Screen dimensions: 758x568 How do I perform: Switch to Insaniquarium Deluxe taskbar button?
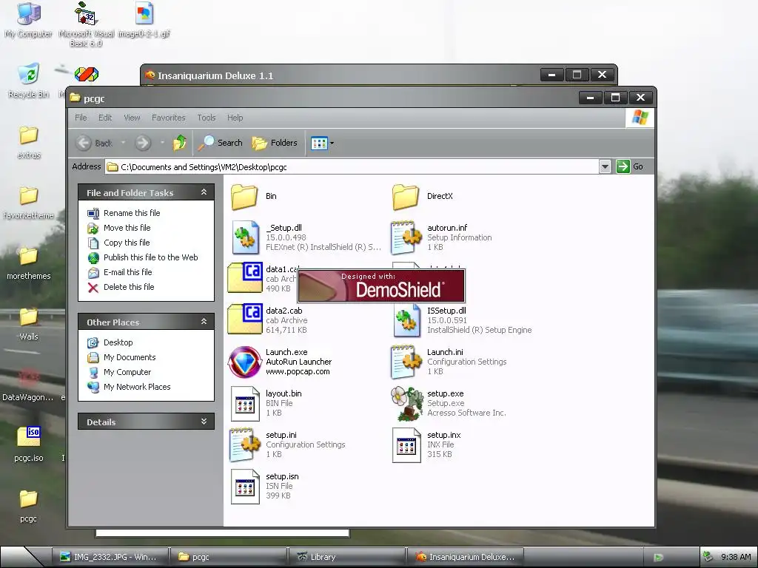465,557
